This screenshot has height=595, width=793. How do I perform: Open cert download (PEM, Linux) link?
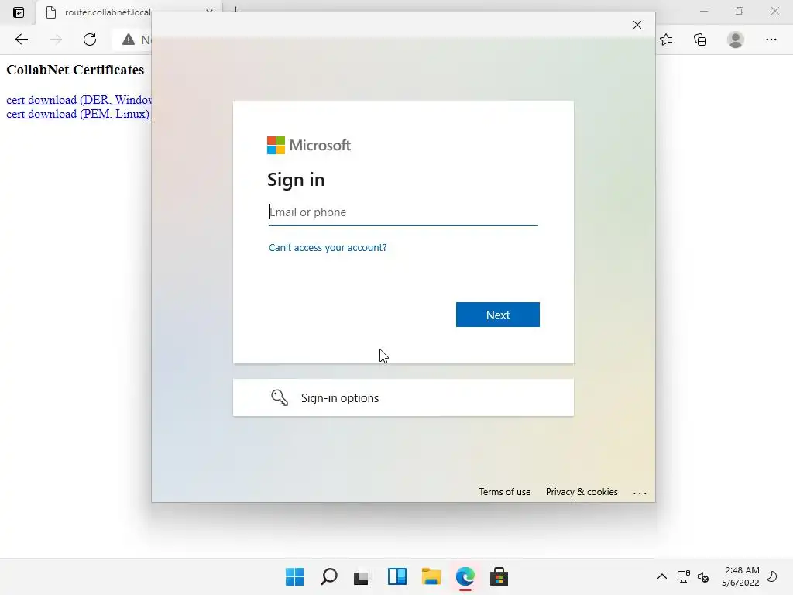point(78,114)
